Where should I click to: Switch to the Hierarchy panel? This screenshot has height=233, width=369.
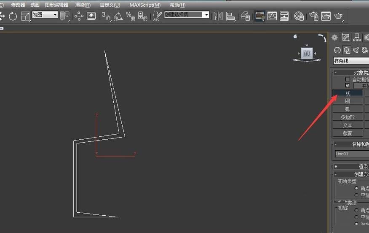(357, 38)
